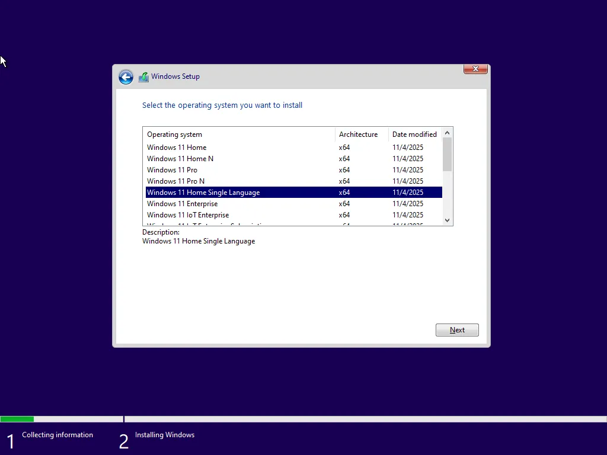Click the Windows Setup logo icon
The height and width of the screenshot is (455, 607).
[143, 76]
